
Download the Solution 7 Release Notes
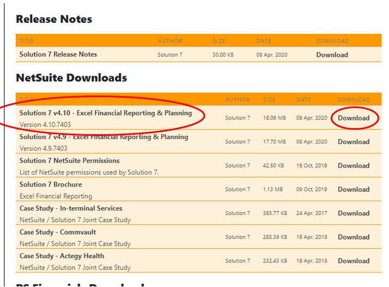pyautogui.click(x=332, y=55)
